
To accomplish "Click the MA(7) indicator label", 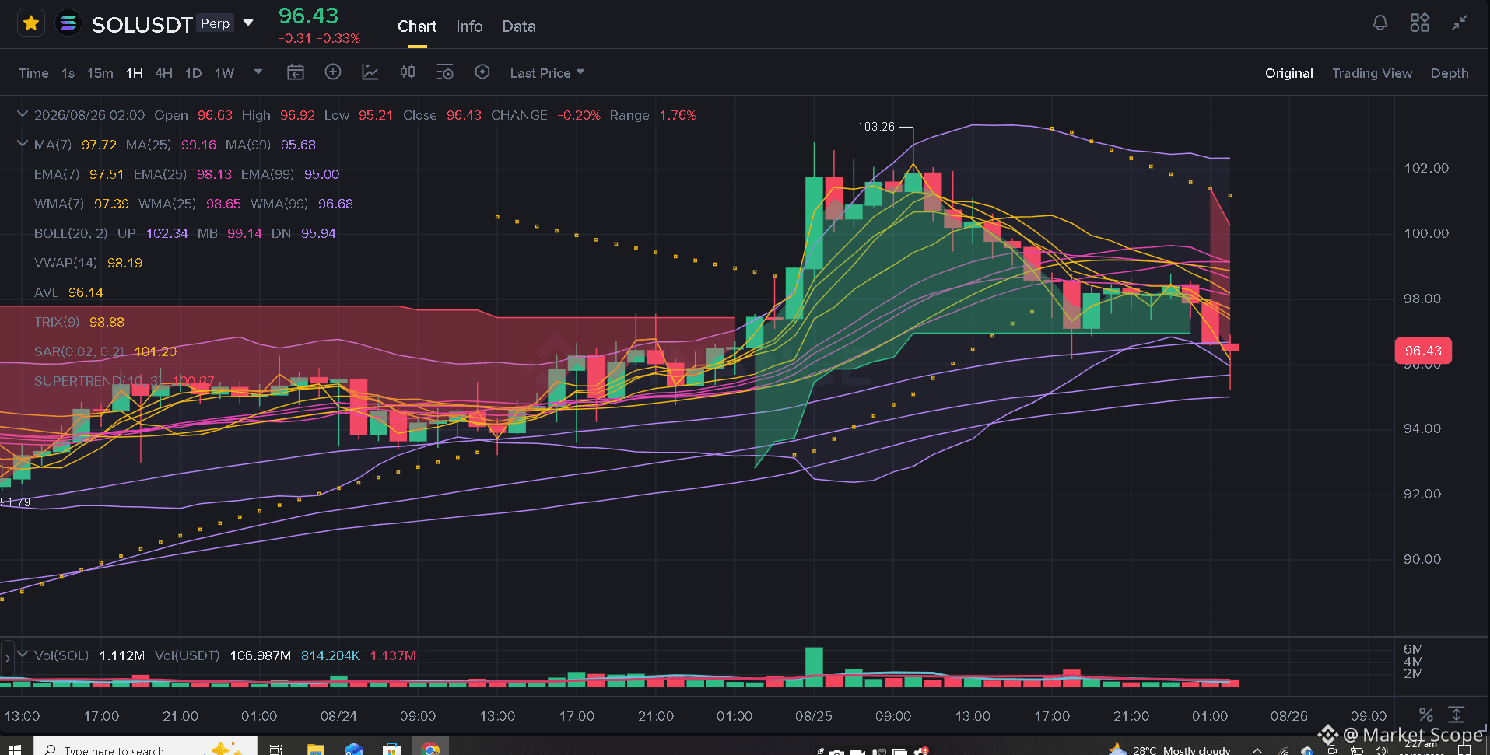I will [53, 145].
